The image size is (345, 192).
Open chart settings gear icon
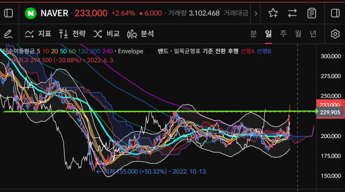pos(335,34)
